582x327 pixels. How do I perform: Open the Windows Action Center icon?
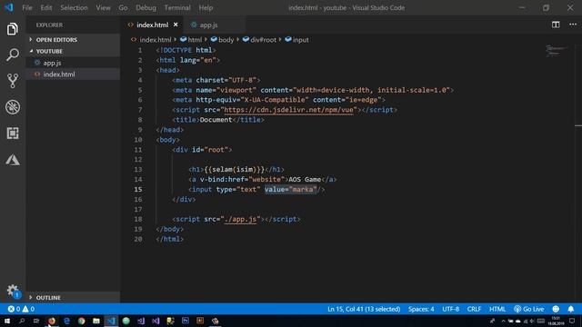point(572,321)
